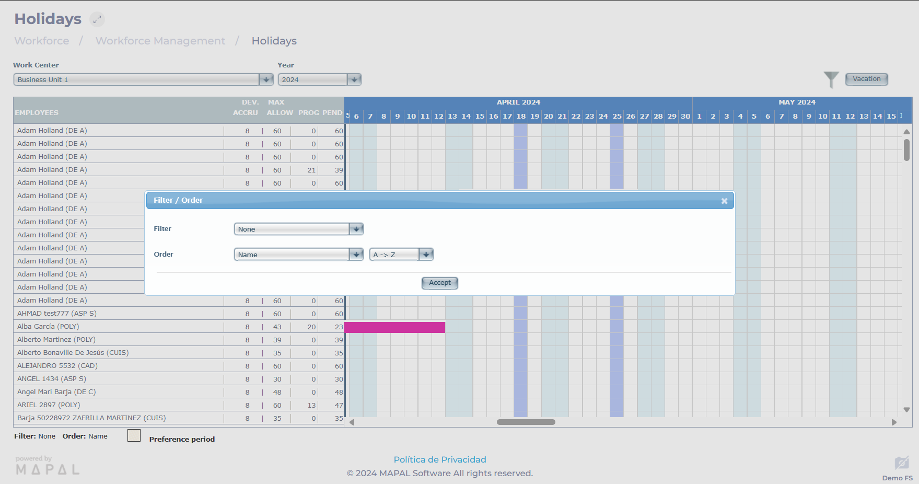Image resolution: width=919 pixels, height=484 pixels.
Task: Close the Filter / Order dialog
Action: pyautogui.click(x=724, y=201)
